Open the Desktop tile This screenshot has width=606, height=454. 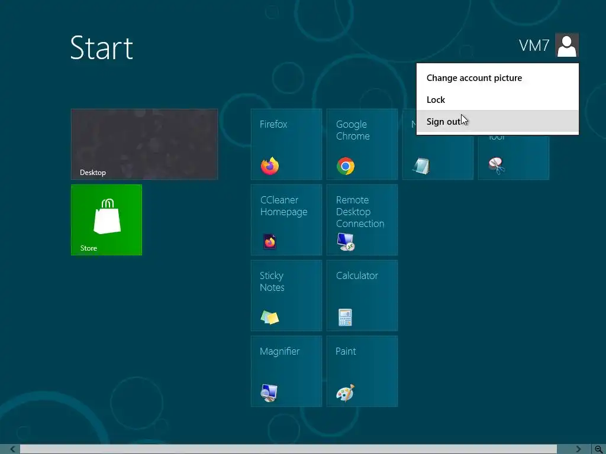pyautogui.click(x=144, y=144)
